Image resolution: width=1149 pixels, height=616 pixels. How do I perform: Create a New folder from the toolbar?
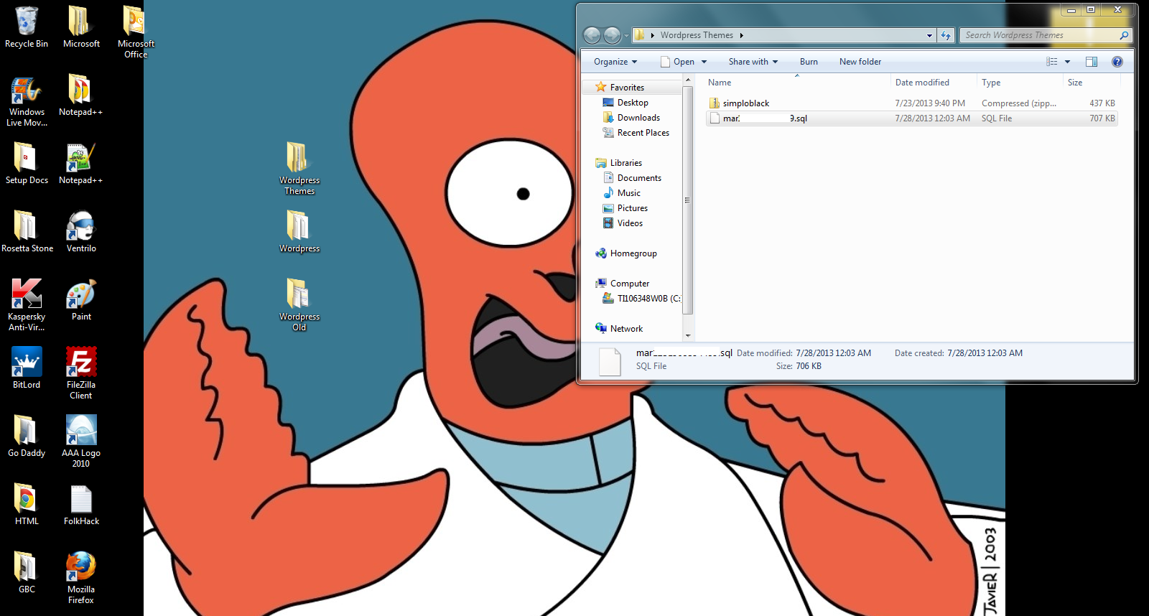coord(860,62)
